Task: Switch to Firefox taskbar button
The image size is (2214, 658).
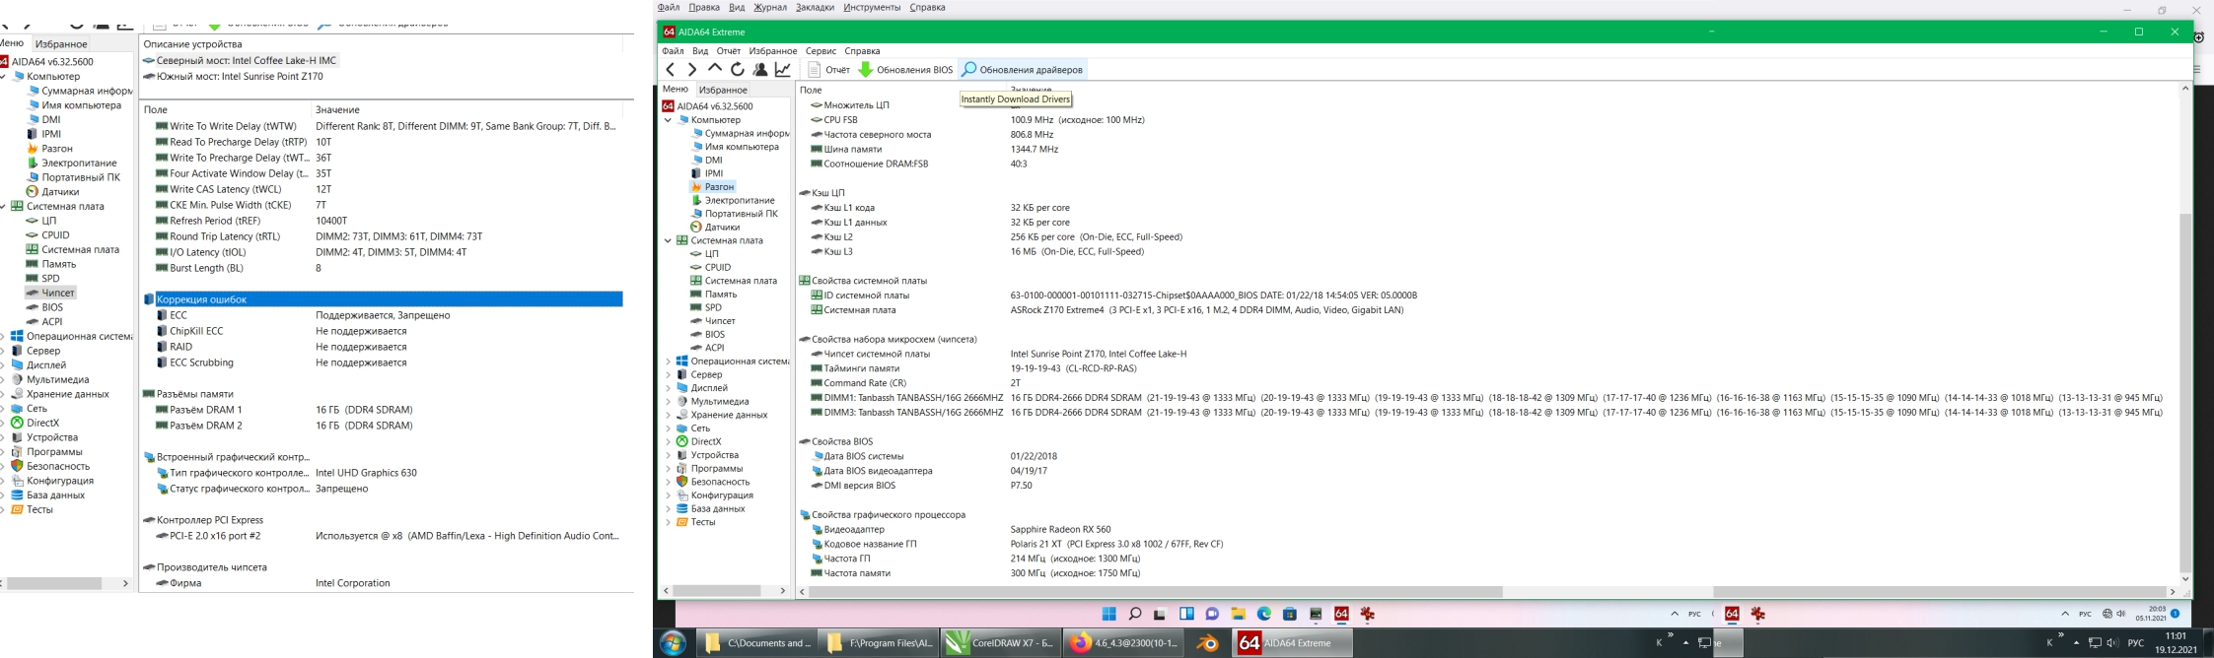Action: coord(1122,643)
